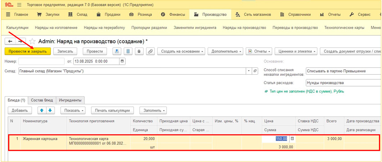This screenshot has height=162, width=382.
Task: Open the calendar picker for date field
Action: pos(122,61)
